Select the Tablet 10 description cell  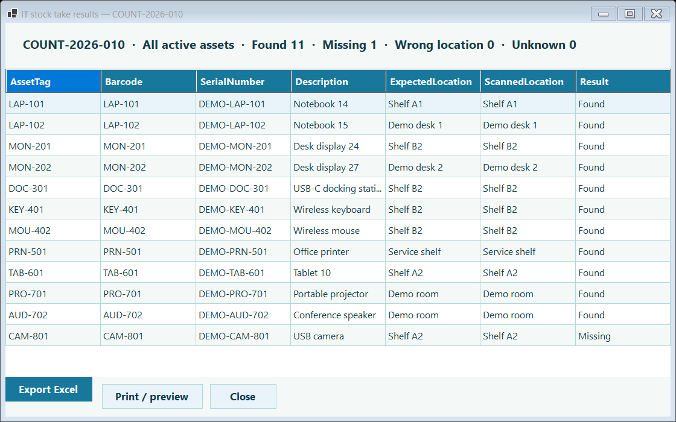[338, 272]
